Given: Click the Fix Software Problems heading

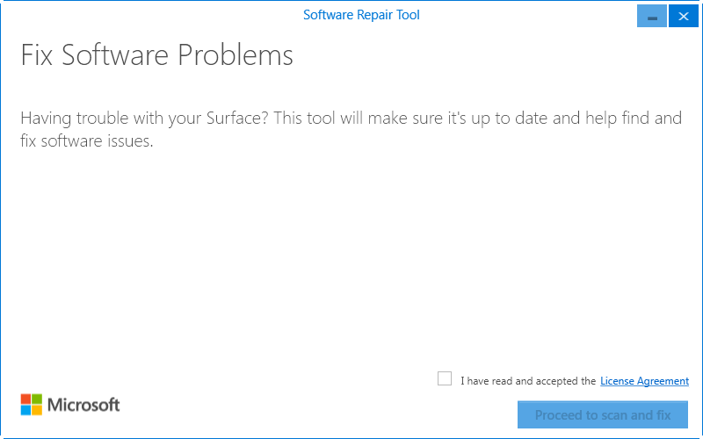Looking at the screenshot, I should [x=156, y=56].
